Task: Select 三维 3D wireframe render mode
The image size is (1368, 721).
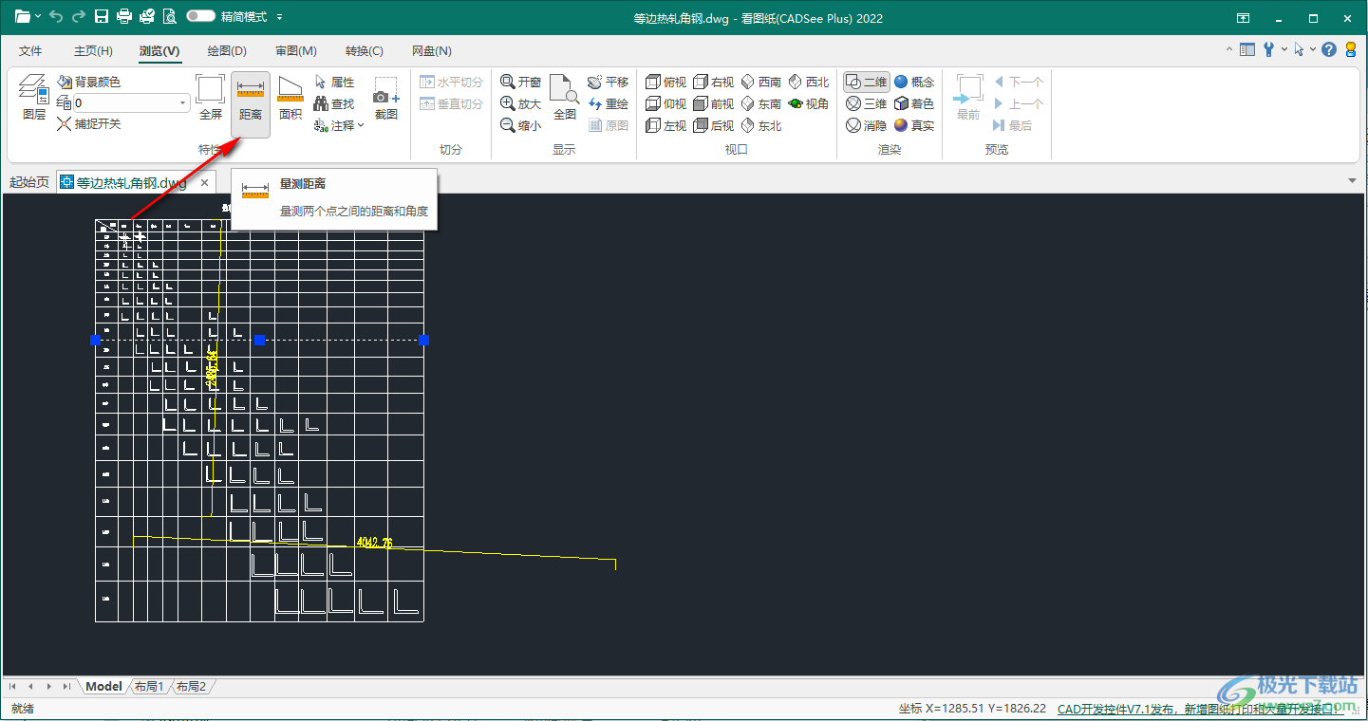Action: click(x=867, y=104)
